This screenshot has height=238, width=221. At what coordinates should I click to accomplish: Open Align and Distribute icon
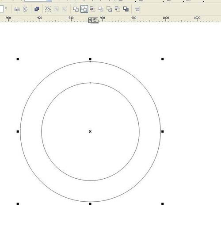[137, 9]
